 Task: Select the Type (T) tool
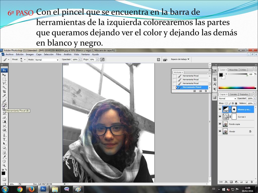pyautogui.click(x=4, y=139)
